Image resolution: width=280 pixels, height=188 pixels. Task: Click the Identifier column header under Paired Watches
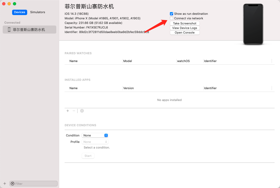[x=210, y=61]
